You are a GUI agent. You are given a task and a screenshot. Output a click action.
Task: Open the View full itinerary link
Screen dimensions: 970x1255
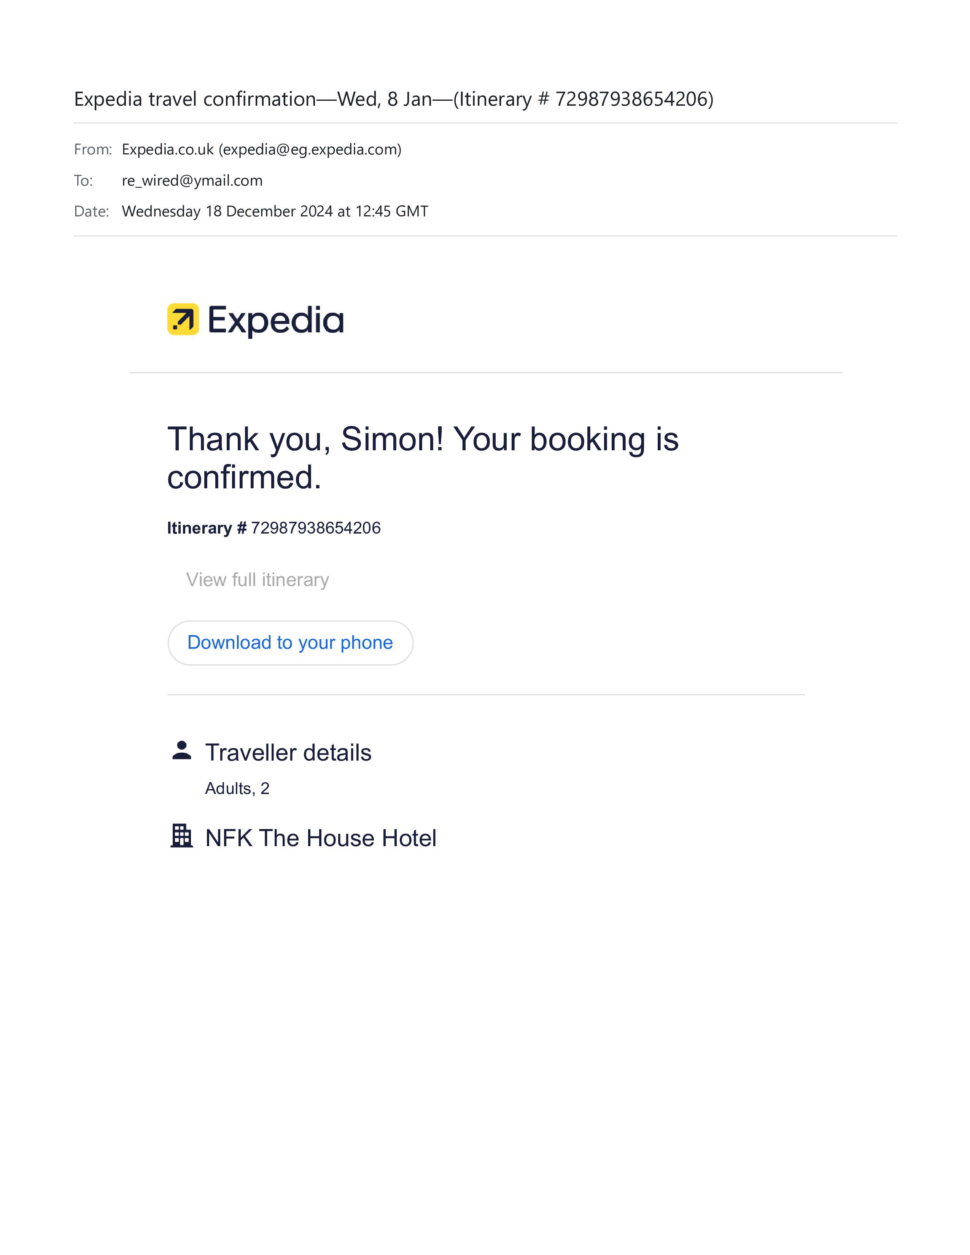[x=257, y=579]
